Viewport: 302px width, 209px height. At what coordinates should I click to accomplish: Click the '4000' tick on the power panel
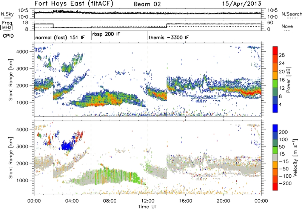[x=22, y=52]
